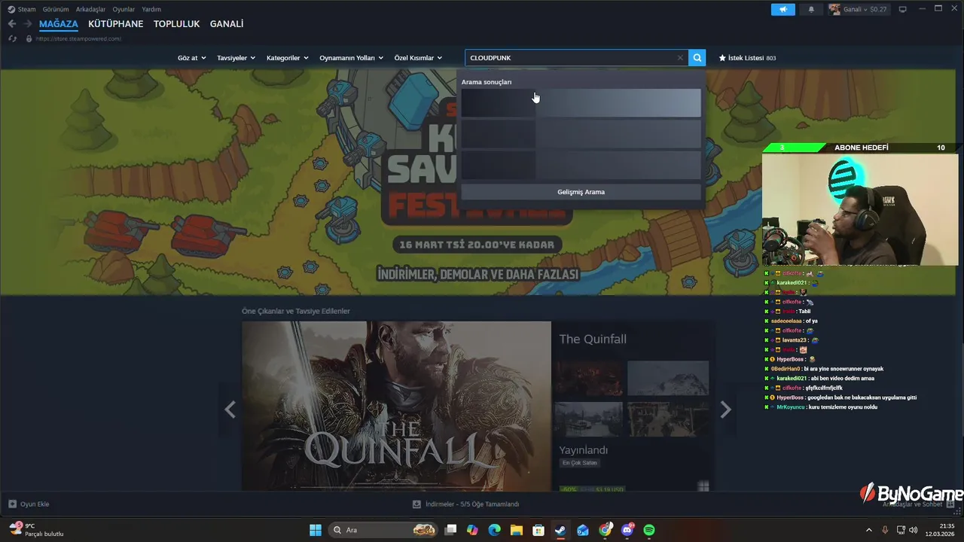Open Discord from taskbar
Viewport: 964px width, 542px height.
tap(627, 530)
